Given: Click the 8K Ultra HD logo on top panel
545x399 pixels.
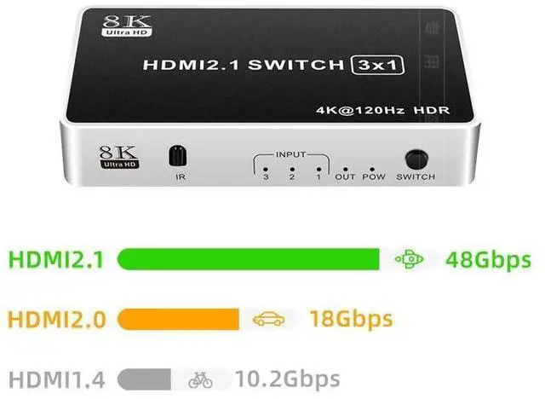Looking at the screenshot, I should [127, 26].
